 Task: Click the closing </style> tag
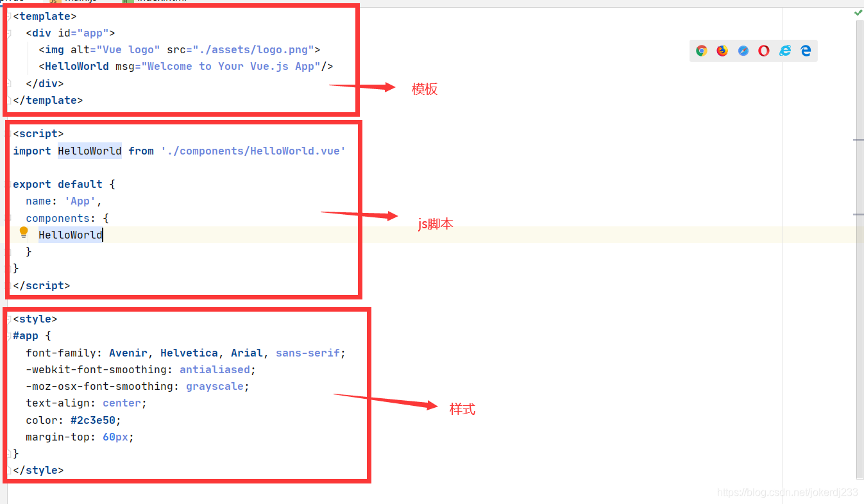38,470
